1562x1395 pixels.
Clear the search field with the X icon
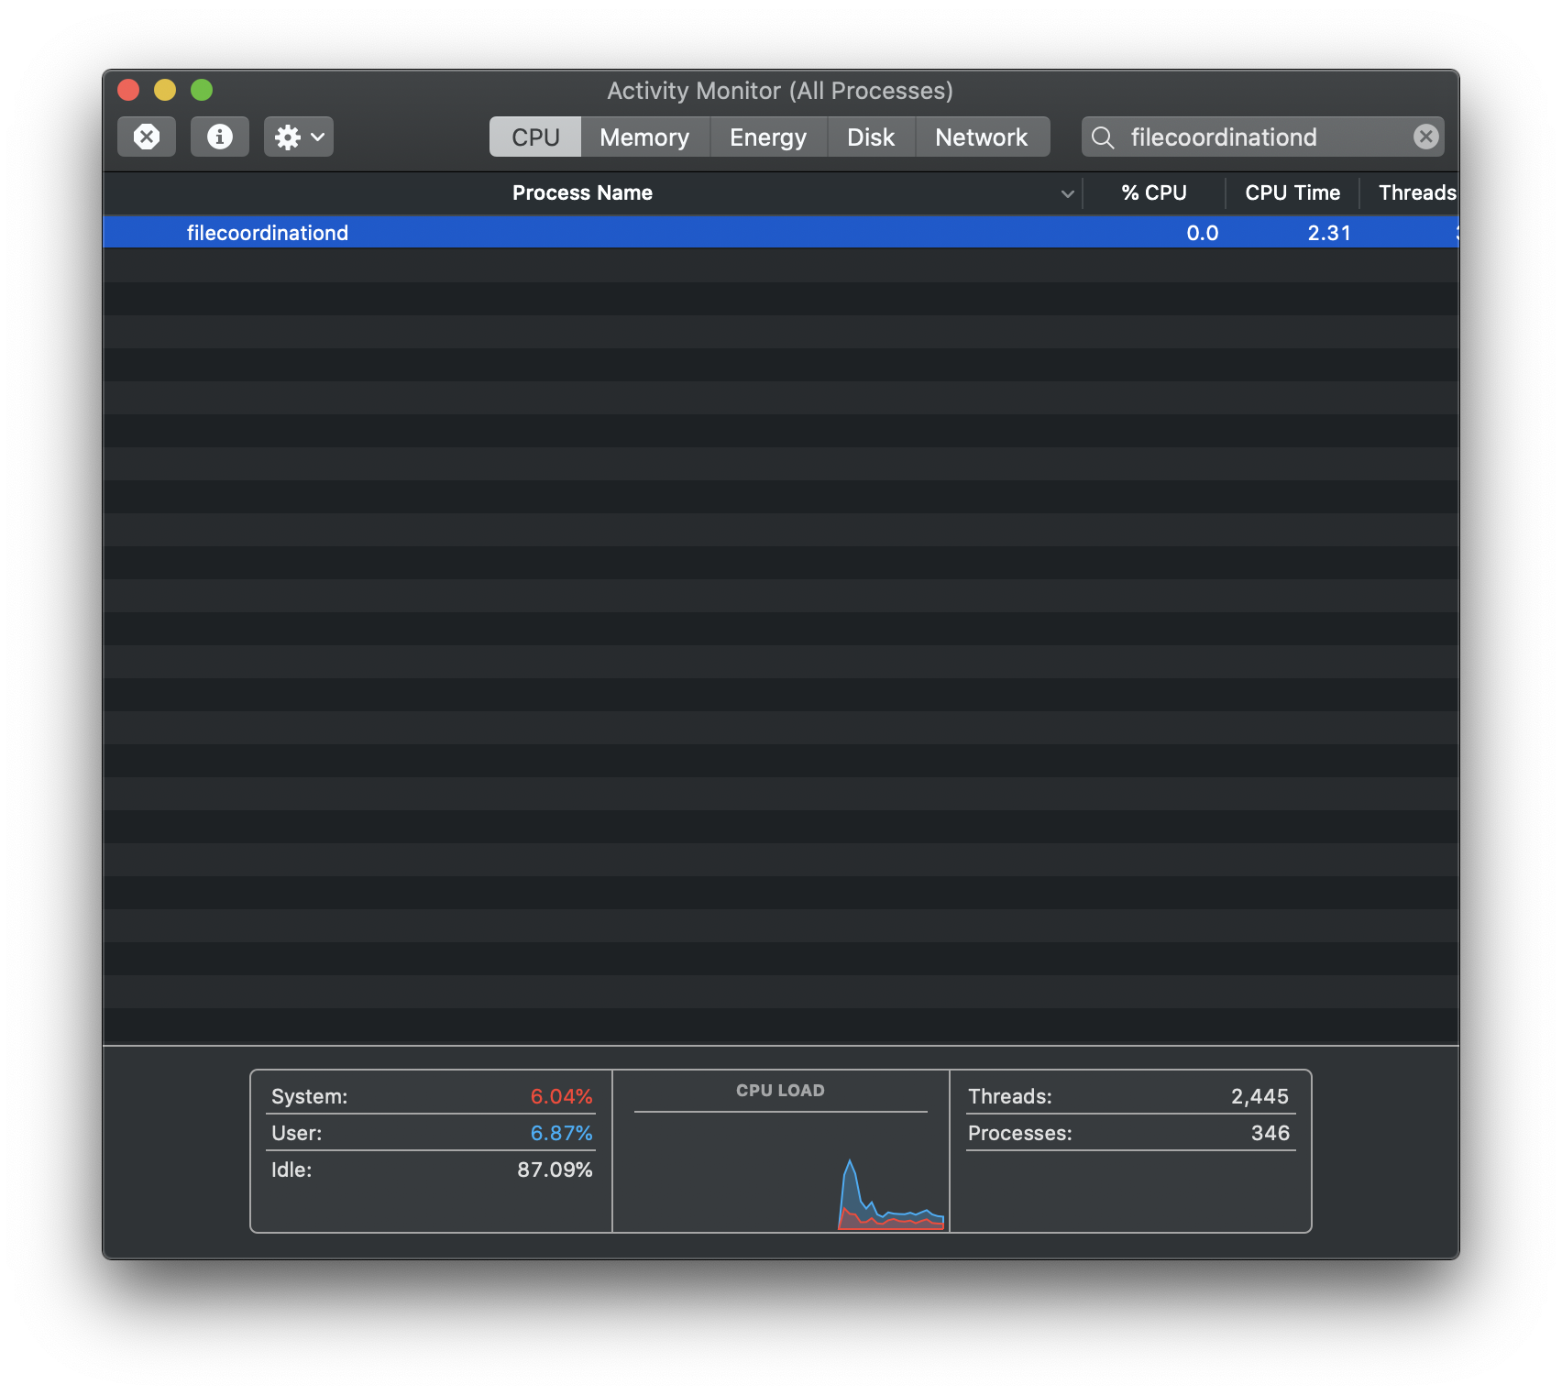(1425, 137)
